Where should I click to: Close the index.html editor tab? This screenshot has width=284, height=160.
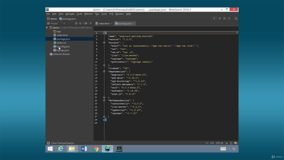pyautogui.click(x=111, y=24)
